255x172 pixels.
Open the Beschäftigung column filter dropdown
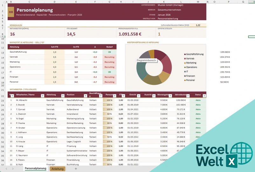point(101,96)
